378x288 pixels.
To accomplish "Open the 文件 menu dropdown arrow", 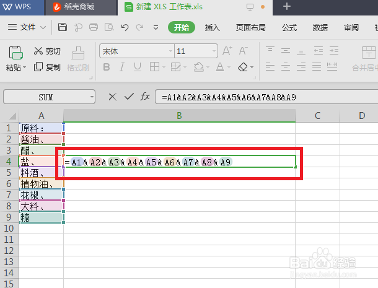I will click(43, 27).
